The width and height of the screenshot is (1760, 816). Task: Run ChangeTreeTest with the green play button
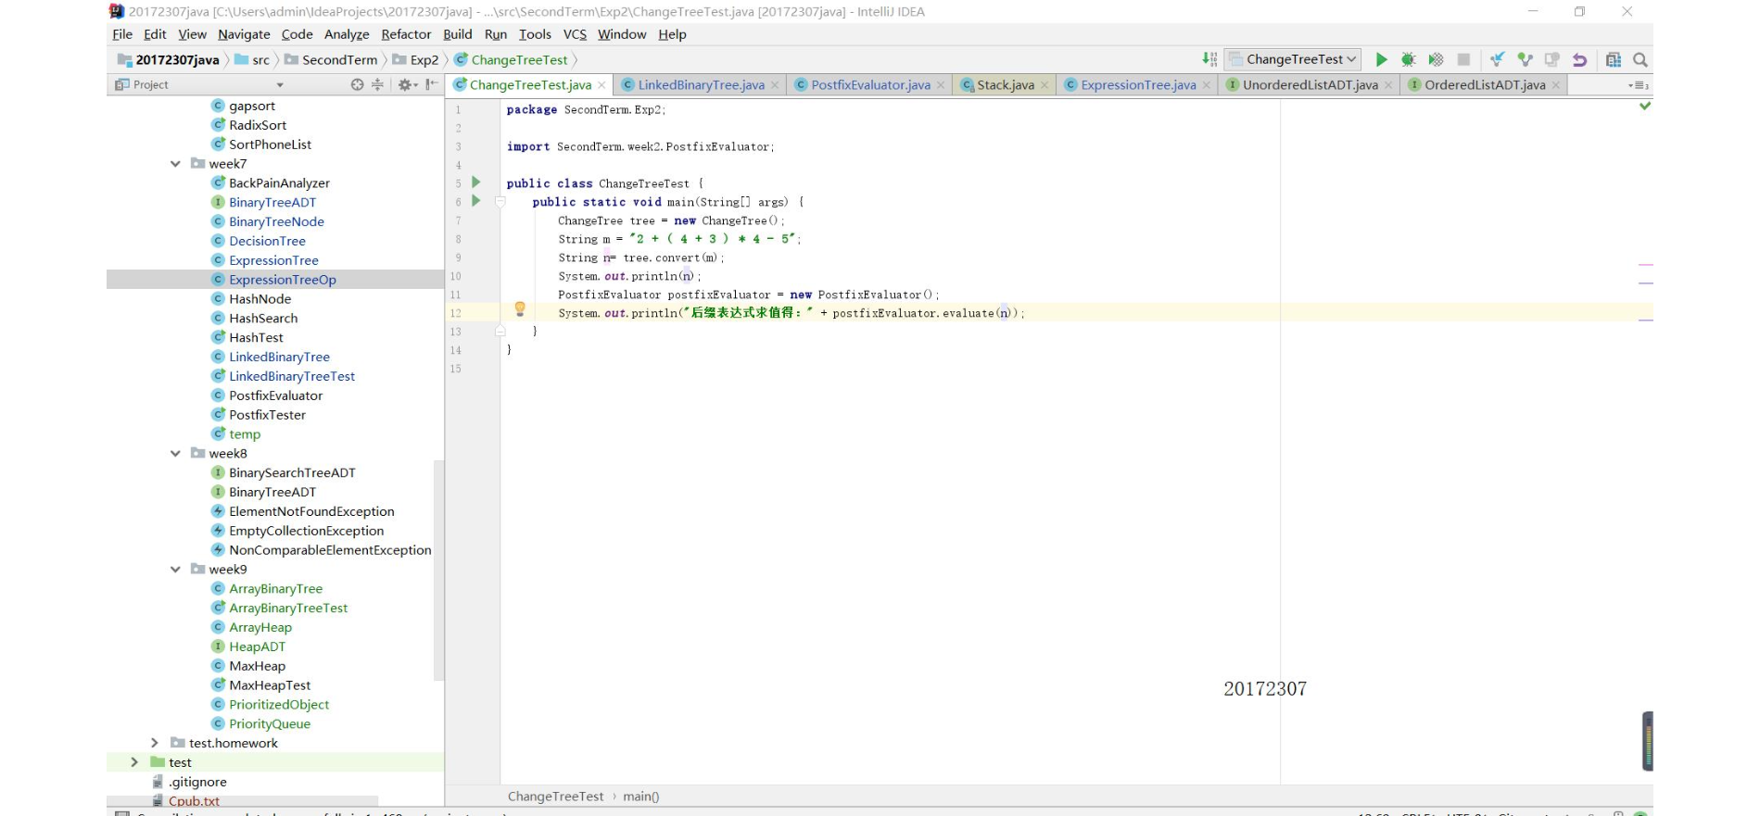[x=1381, y=59]
